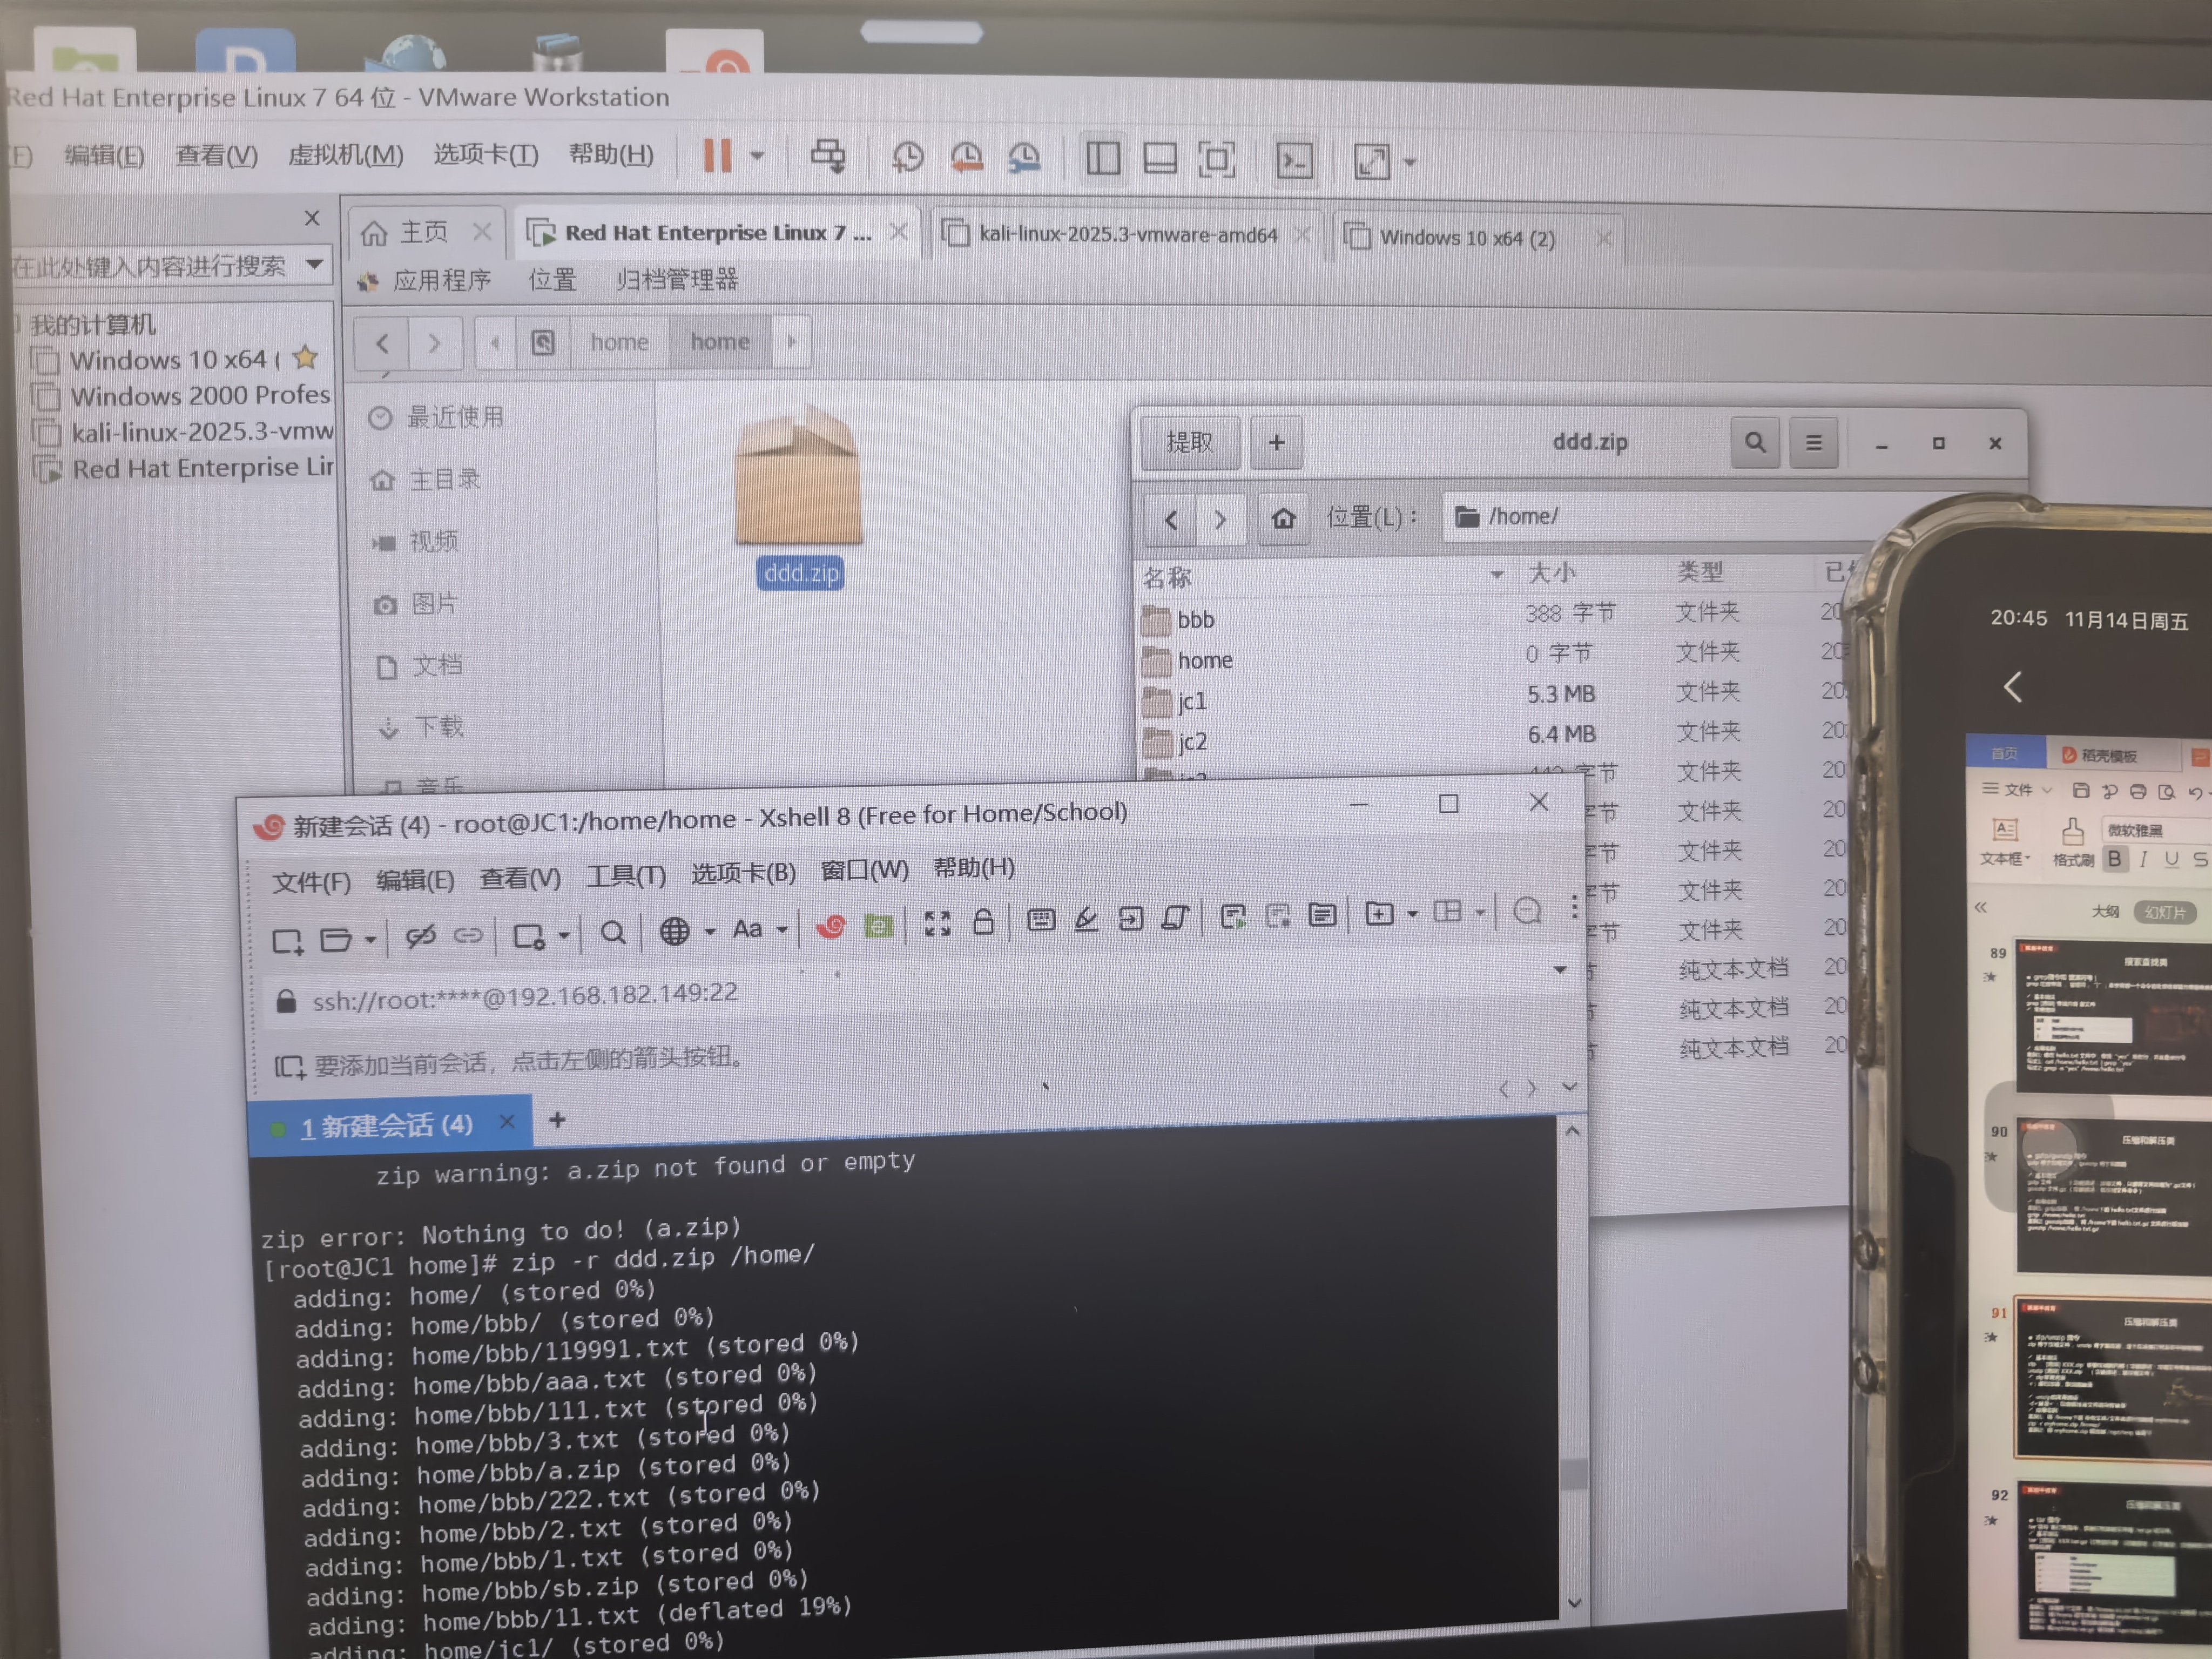Toggle the VMware sidebar library view icon
Viewport: 2212px width, 1659px height.
pyautogui.click(x=1102, y=158)
